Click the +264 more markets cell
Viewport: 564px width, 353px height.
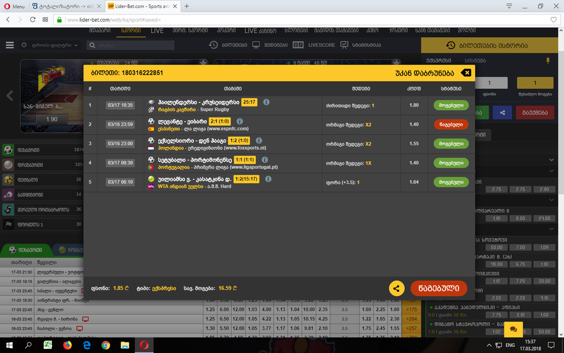tap(411, 319)
